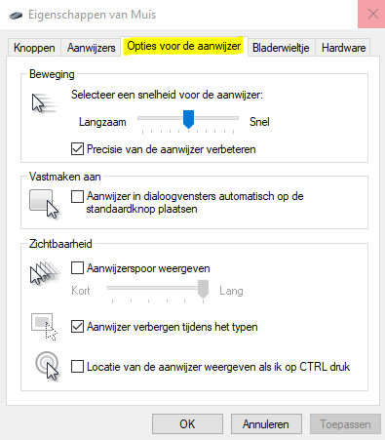Image resolution: width=385 pixels, height=440 pixels.
Task: Click the CTRL pointer location target icon
Action: click(48, 366)
